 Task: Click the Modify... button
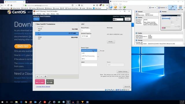111,42
